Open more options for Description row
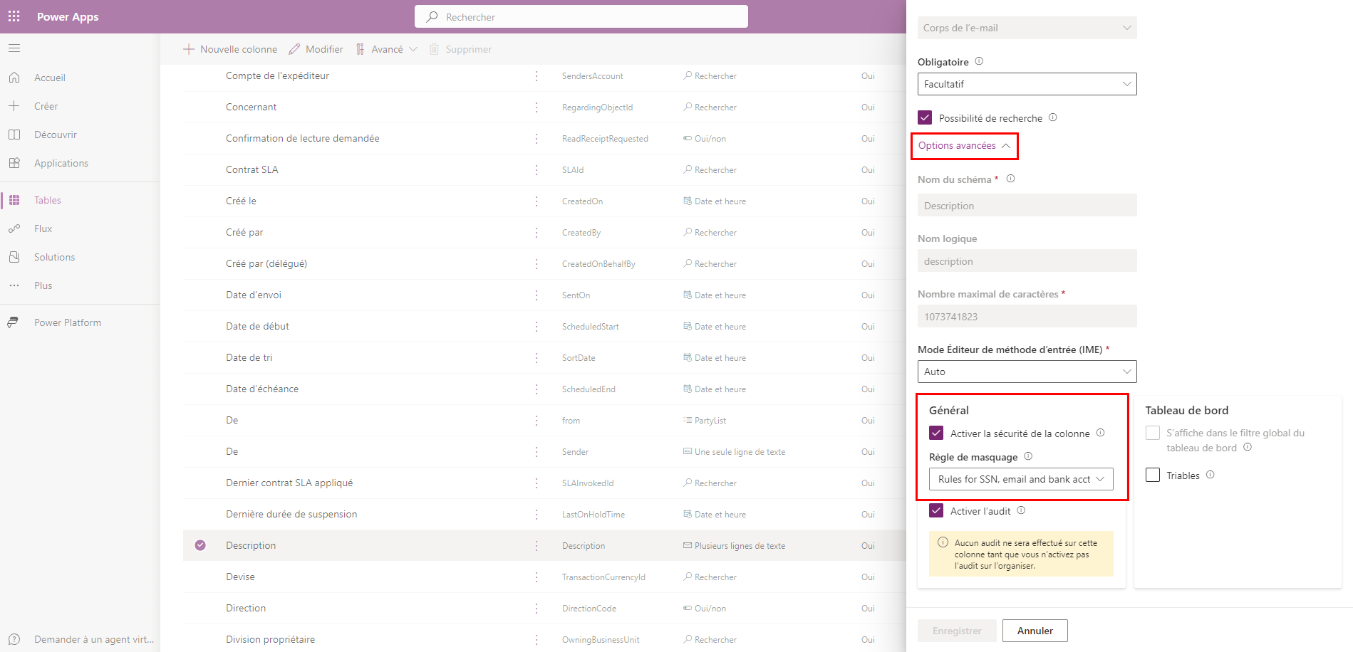 click(x=536, y=546)
